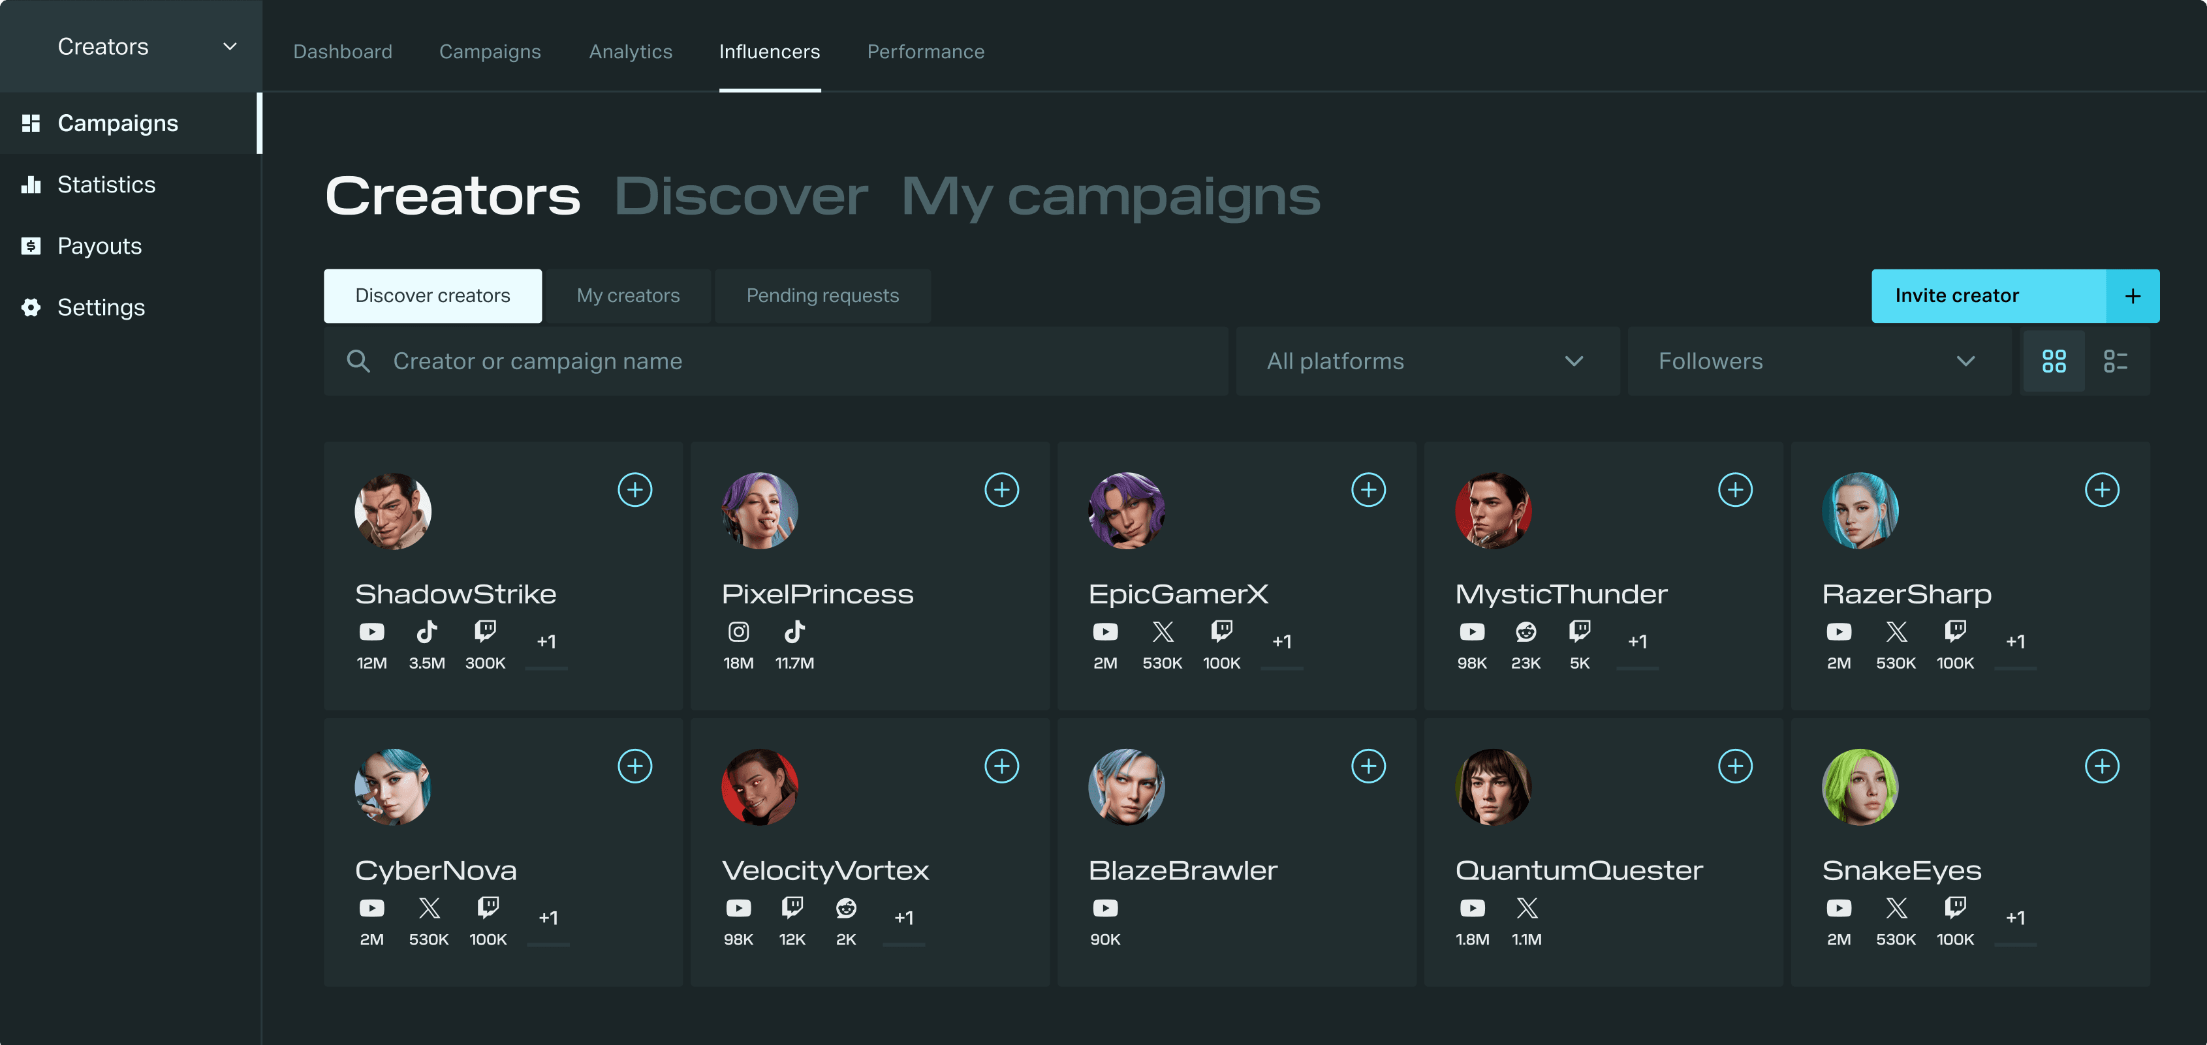Click the Reddit icon under MysticThunder
This screenshot has height=1045, width=2207.
click(x=1526, y=631)
